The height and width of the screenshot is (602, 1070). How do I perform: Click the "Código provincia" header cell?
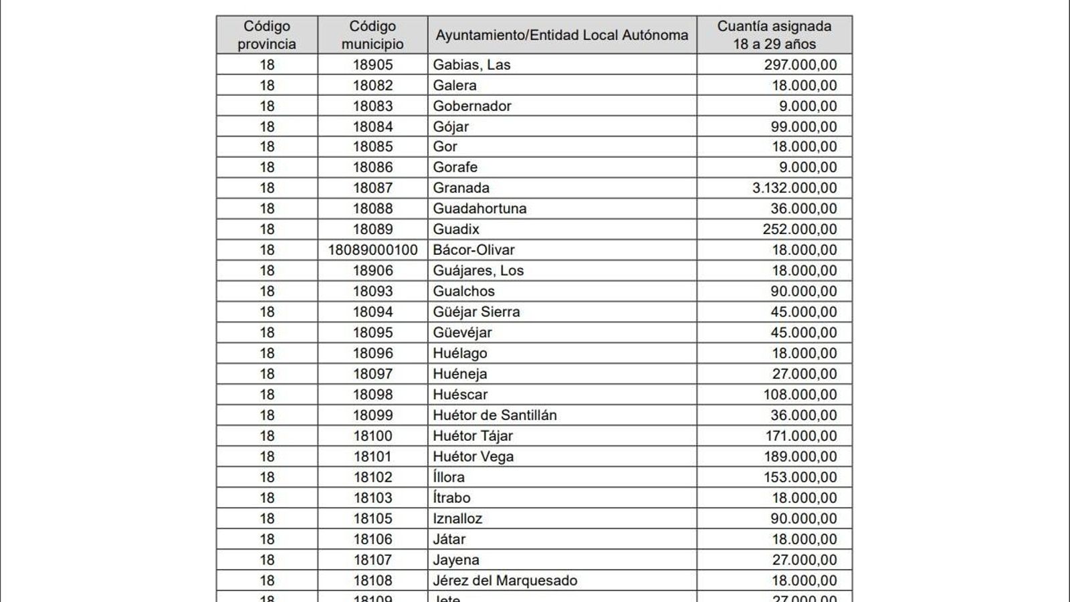[x=267, y=35]
